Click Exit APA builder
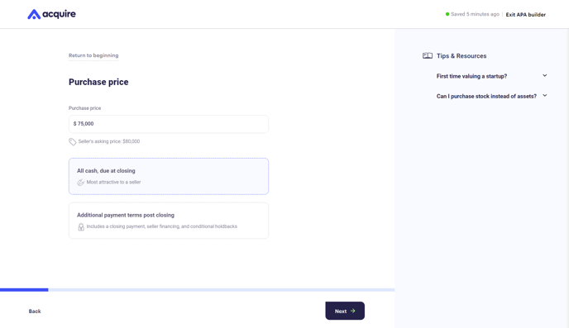 (x=525, y=15)
